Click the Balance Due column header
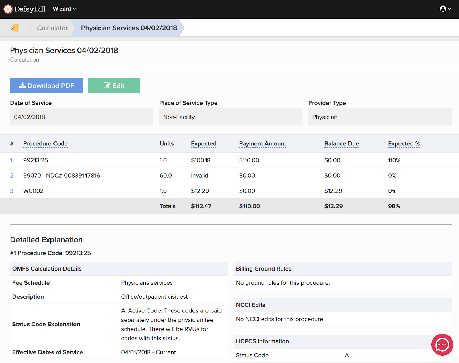Viewport: 459px width, 363px height. pyautogui.click(x=341, y=144)
